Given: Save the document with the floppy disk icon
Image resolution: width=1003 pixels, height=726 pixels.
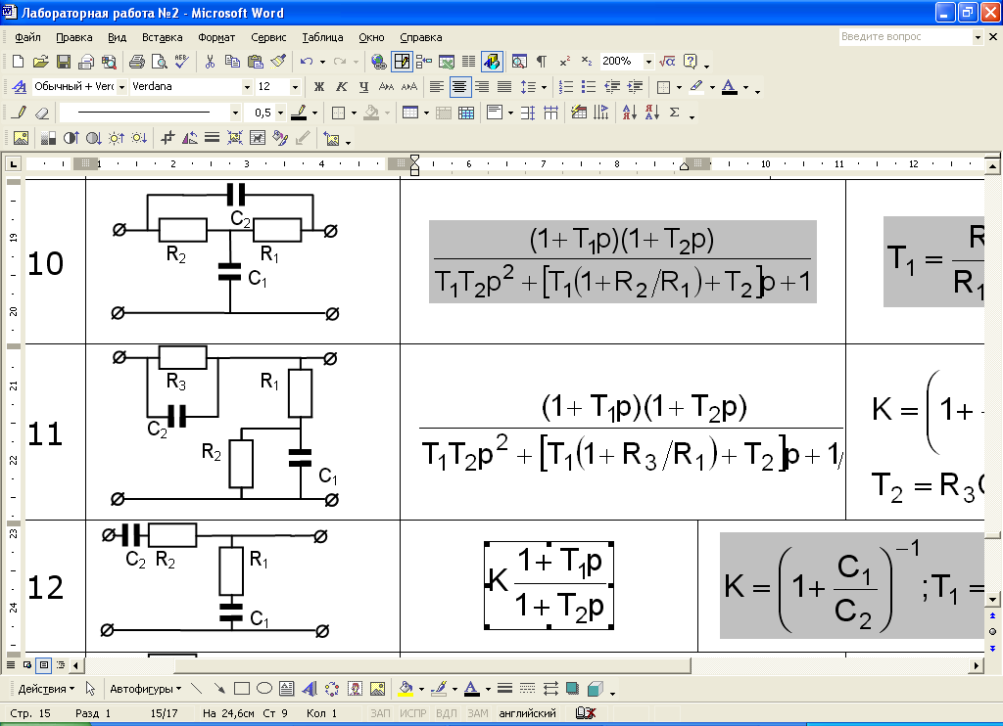Looking at the screenshot, I should tap(64, 62).
